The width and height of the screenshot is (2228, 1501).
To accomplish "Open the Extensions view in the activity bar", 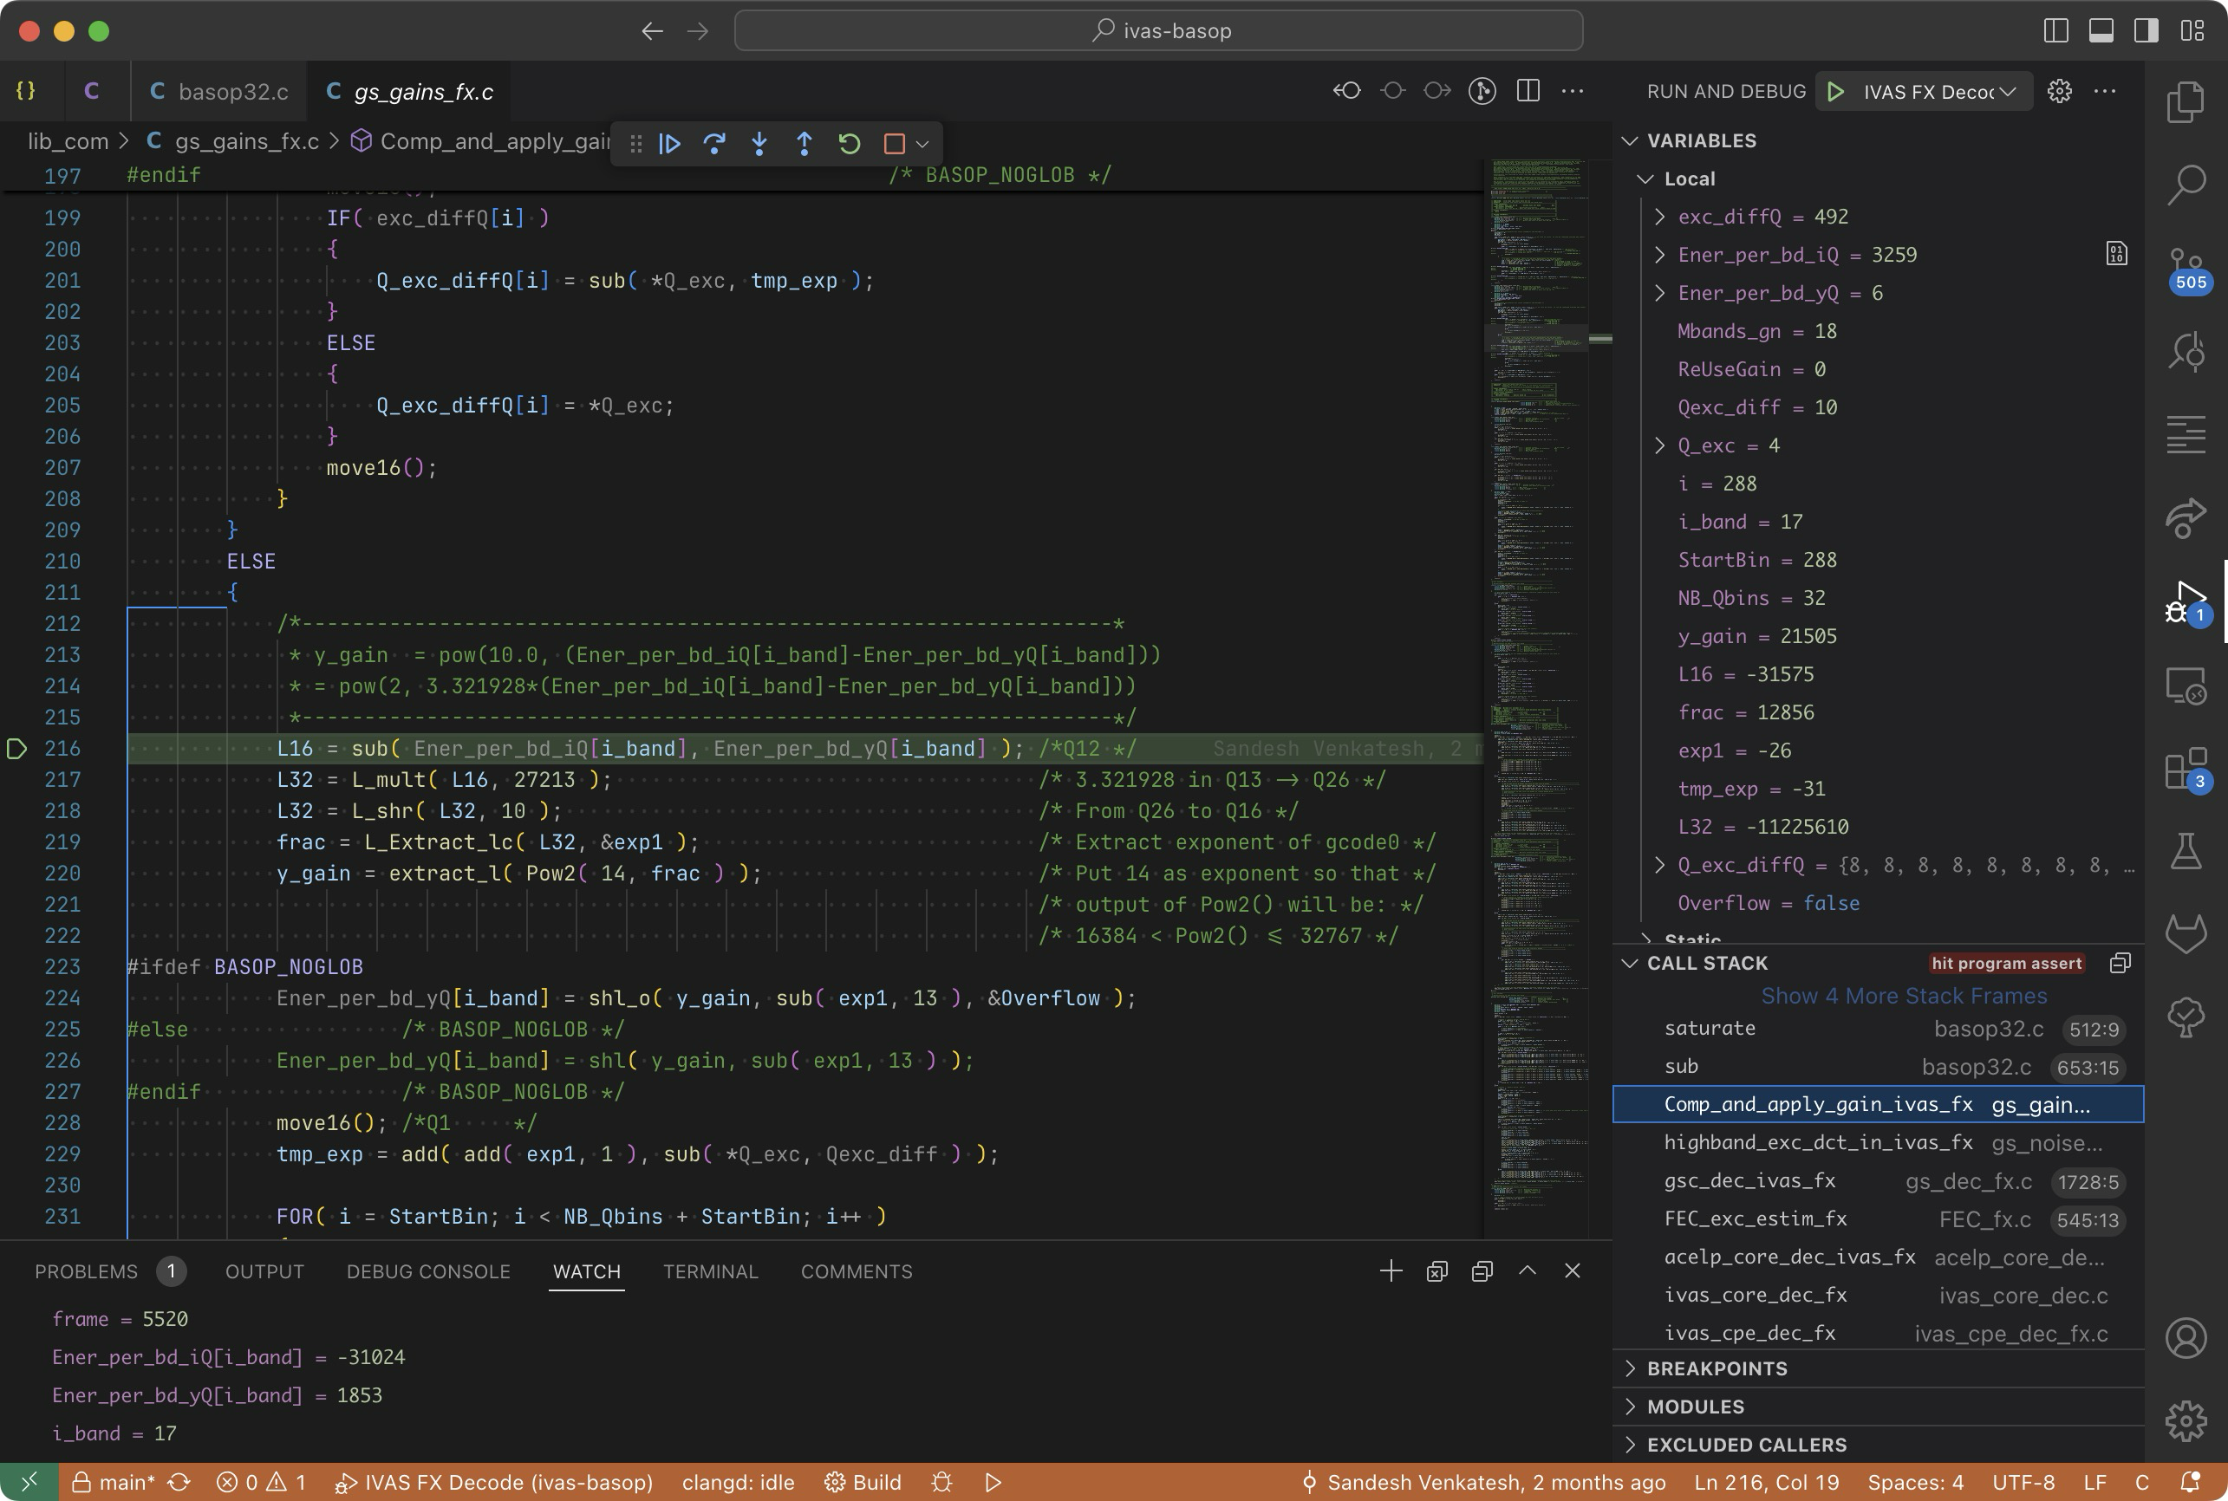I will pos(2186,769).
